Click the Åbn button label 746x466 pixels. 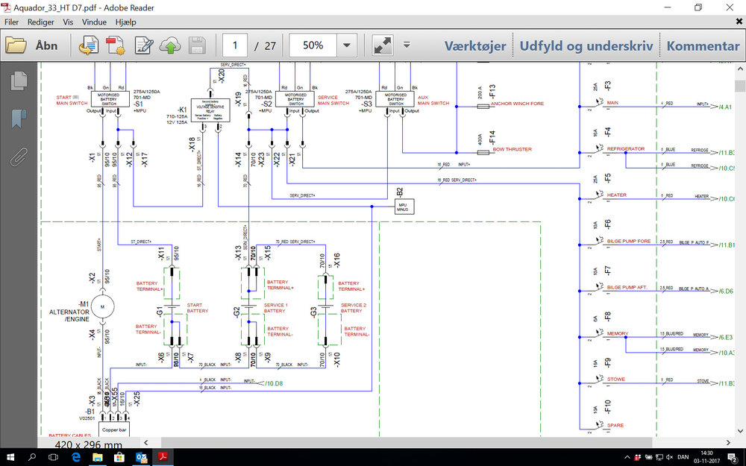point(46,45)
